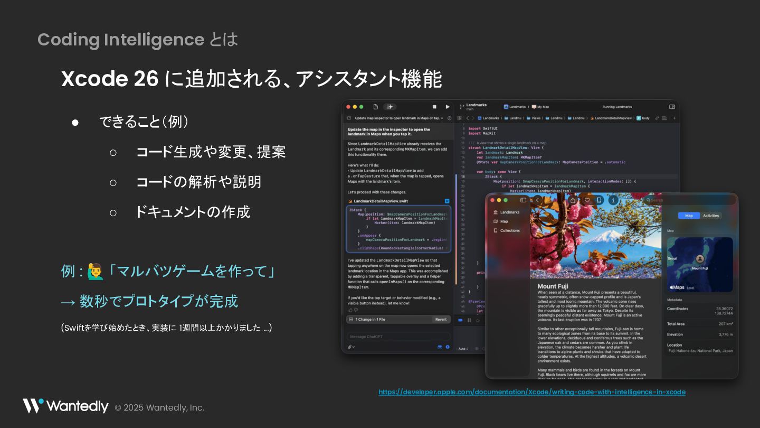The image size is (760, 428).
Task: Click the new conversation compose icon
Action: pyautogui.click(x=349, y=118)
